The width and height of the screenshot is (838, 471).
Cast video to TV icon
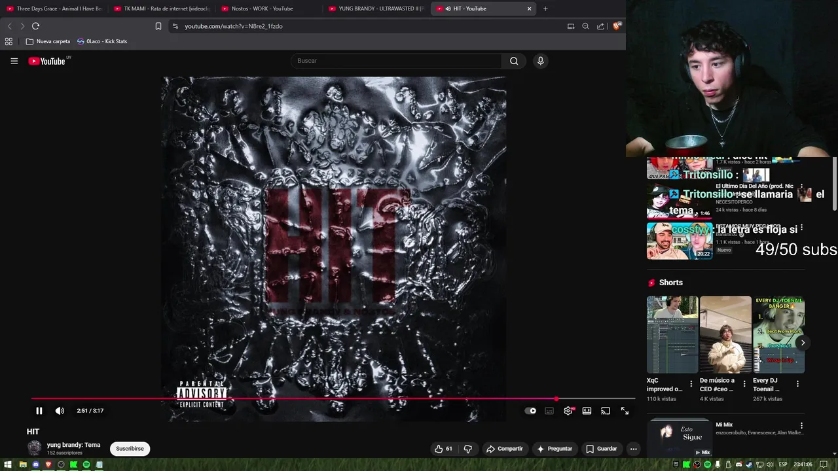tap(606, 411)
